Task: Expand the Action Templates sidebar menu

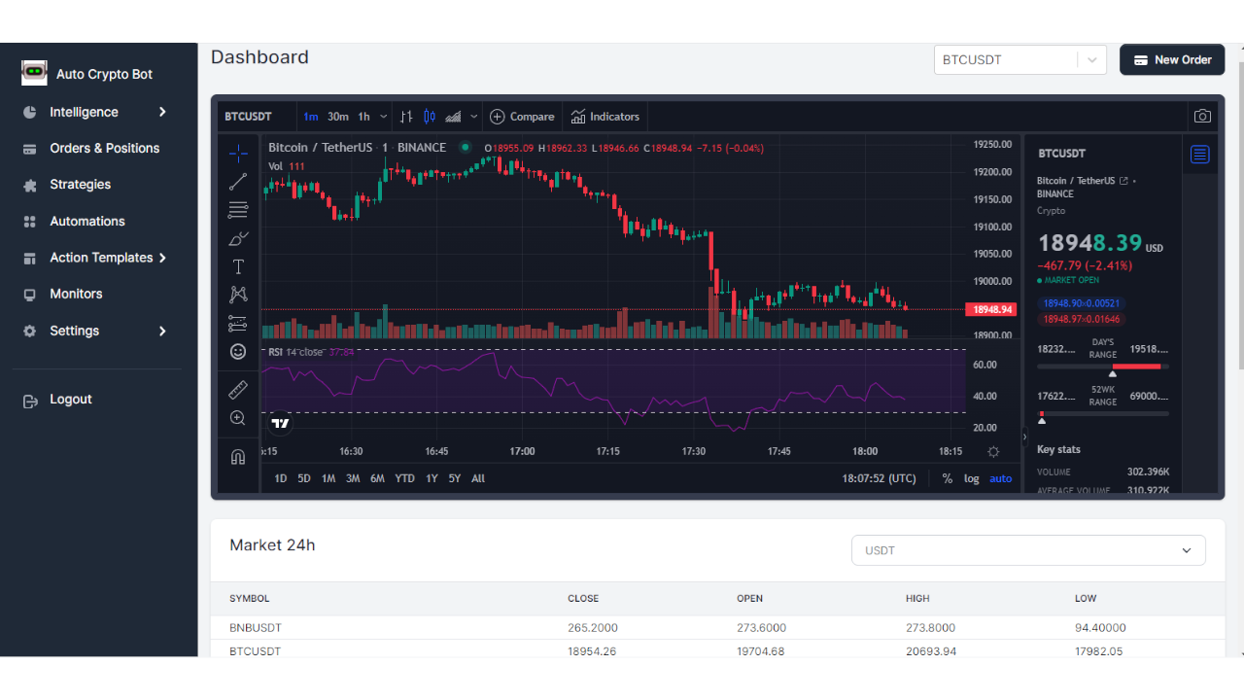Action: [x=95, y=258]
